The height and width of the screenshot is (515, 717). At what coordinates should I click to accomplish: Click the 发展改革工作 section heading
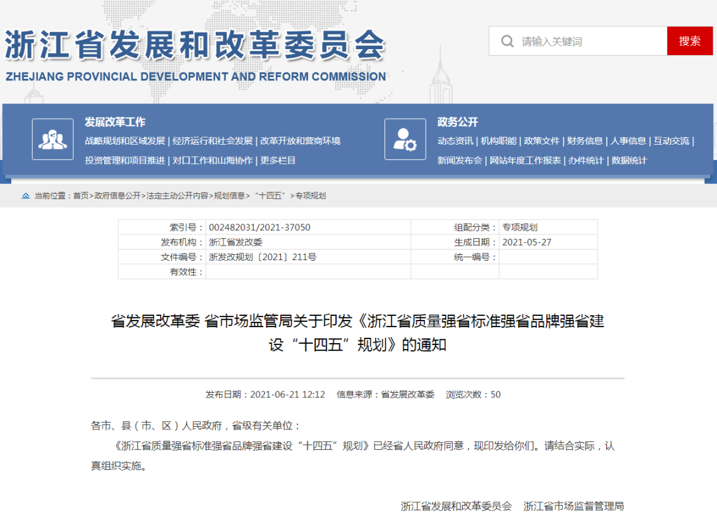pos(115,122)
